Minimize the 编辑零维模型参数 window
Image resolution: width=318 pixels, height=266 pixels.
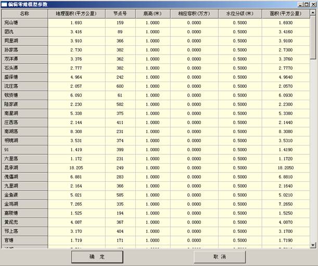click(300, 4)
